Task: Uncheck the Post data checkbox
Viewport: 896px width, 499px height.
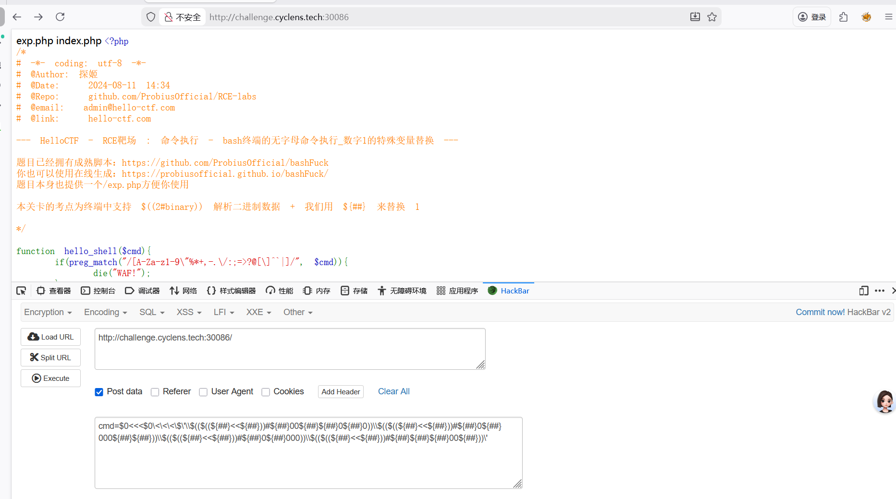Action: (x=99, y=392)
